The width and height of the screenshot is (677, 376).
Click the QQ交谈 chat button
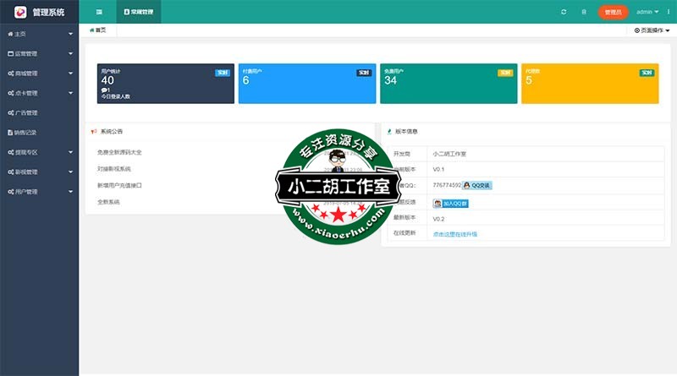[x=477, y=184]
